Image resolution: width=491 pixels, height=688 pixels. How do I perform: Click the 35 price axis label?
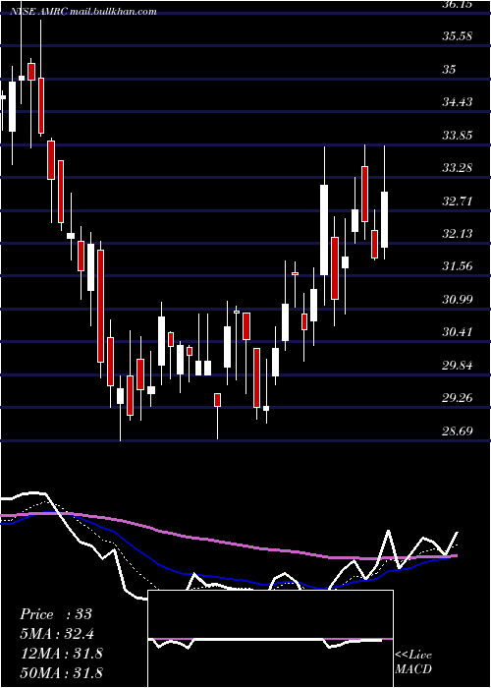point(449,70)
